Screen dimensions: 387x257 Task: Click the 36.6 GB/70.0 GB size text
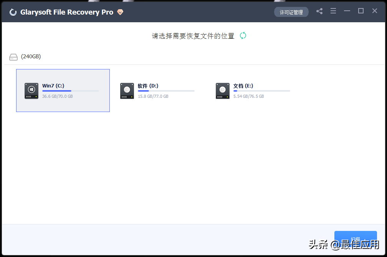click(58, 96)
